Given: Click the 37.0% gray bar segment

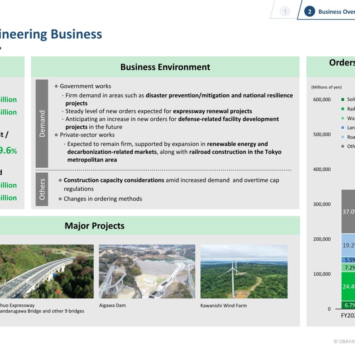Looking at the screenshot, I should tap(348, 211).
